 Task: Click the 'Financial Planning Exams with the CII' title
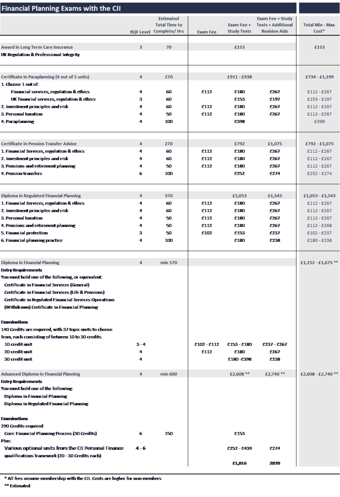pos(61,8)
